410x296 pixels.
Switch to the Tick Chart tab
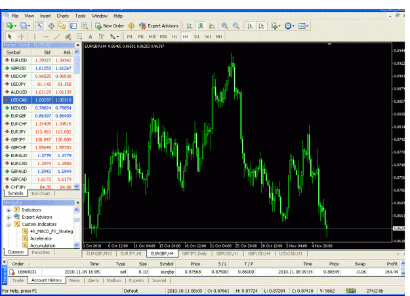tap(40, 193)
